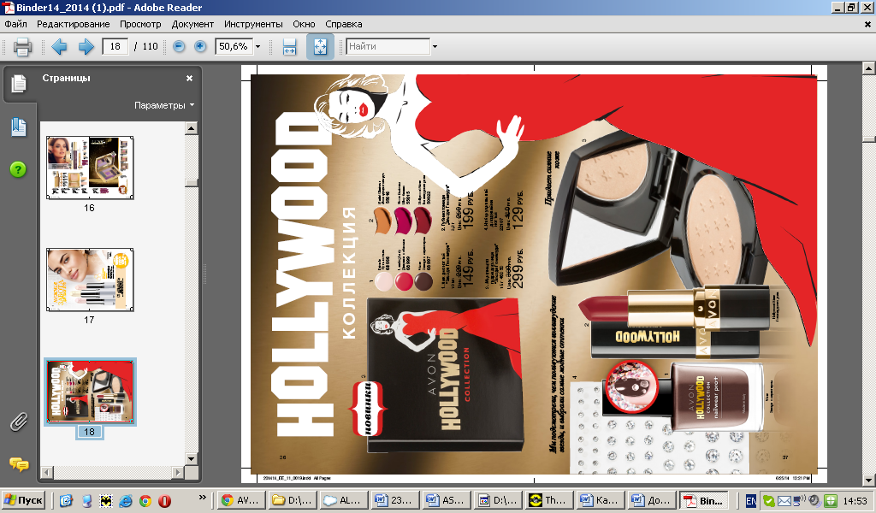Click the system clock 14:53

[855, 501]
